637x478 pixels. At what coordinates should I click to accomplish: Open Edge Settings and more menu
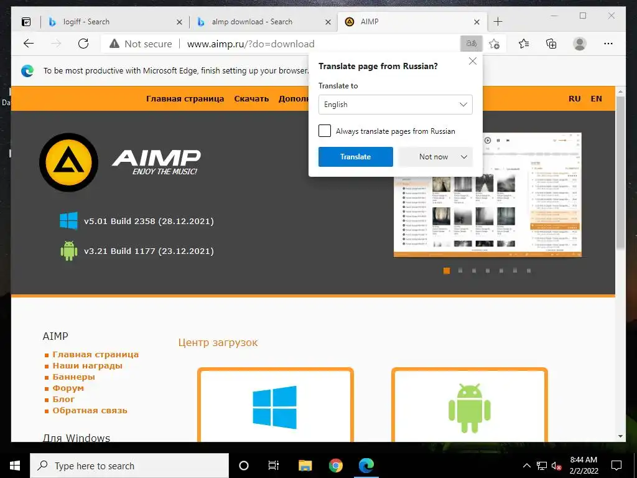point(608,44)
